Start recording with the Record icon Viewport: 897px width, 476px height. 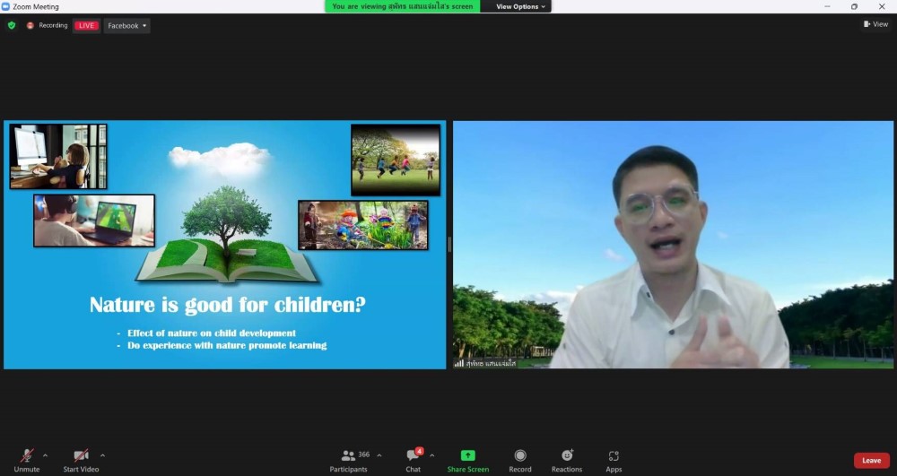[x=520, y=456]
